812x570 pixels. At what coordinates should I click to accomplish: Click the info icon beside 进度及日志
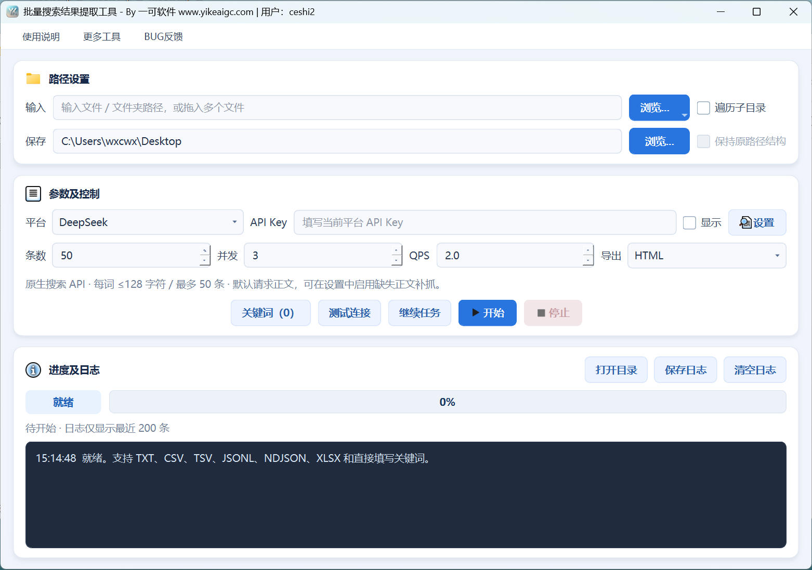point(33,370)
